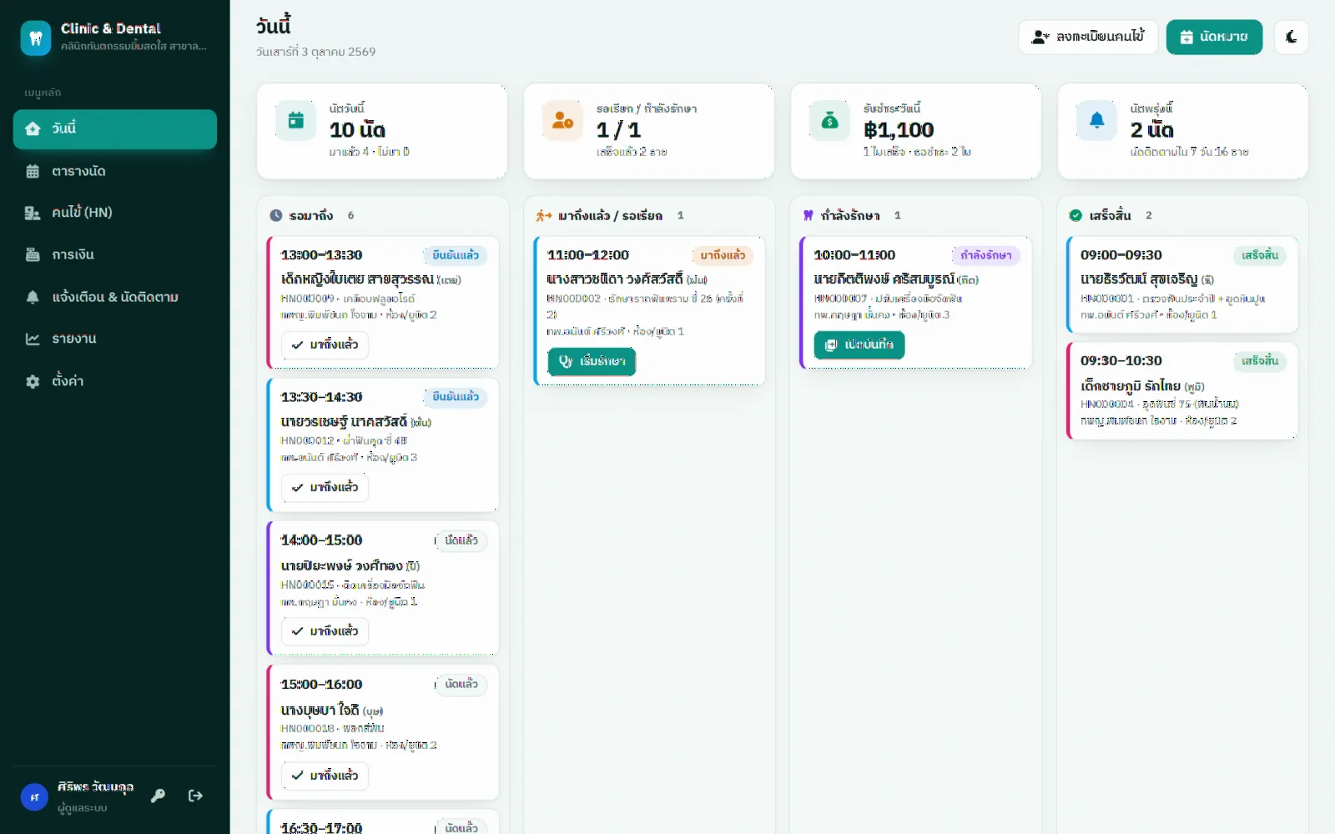Click user avatar for ศิริพร

[34, 796]
